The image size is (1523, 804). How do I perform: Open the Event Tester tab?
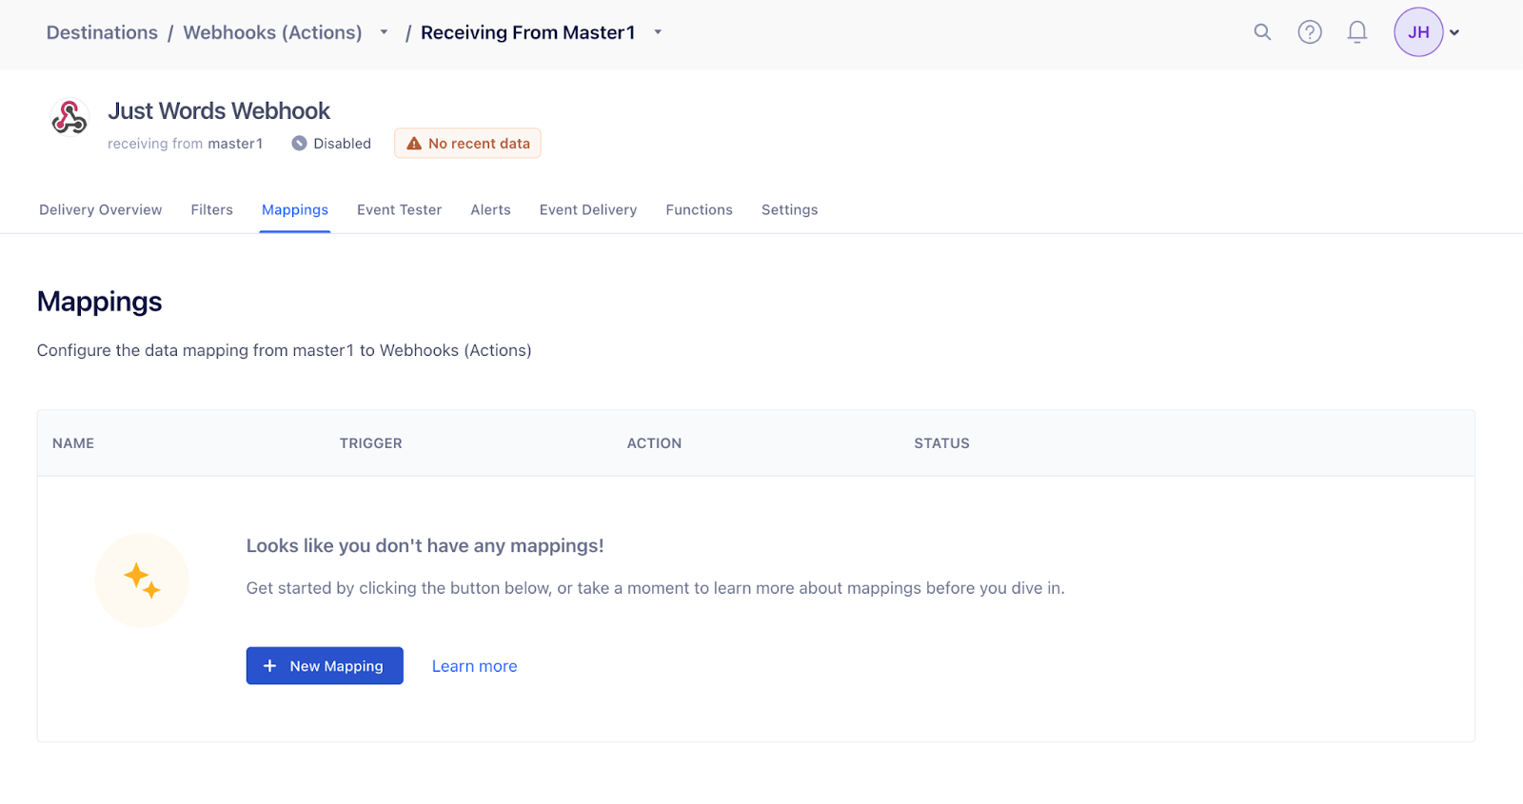click(x=399, y=210)
